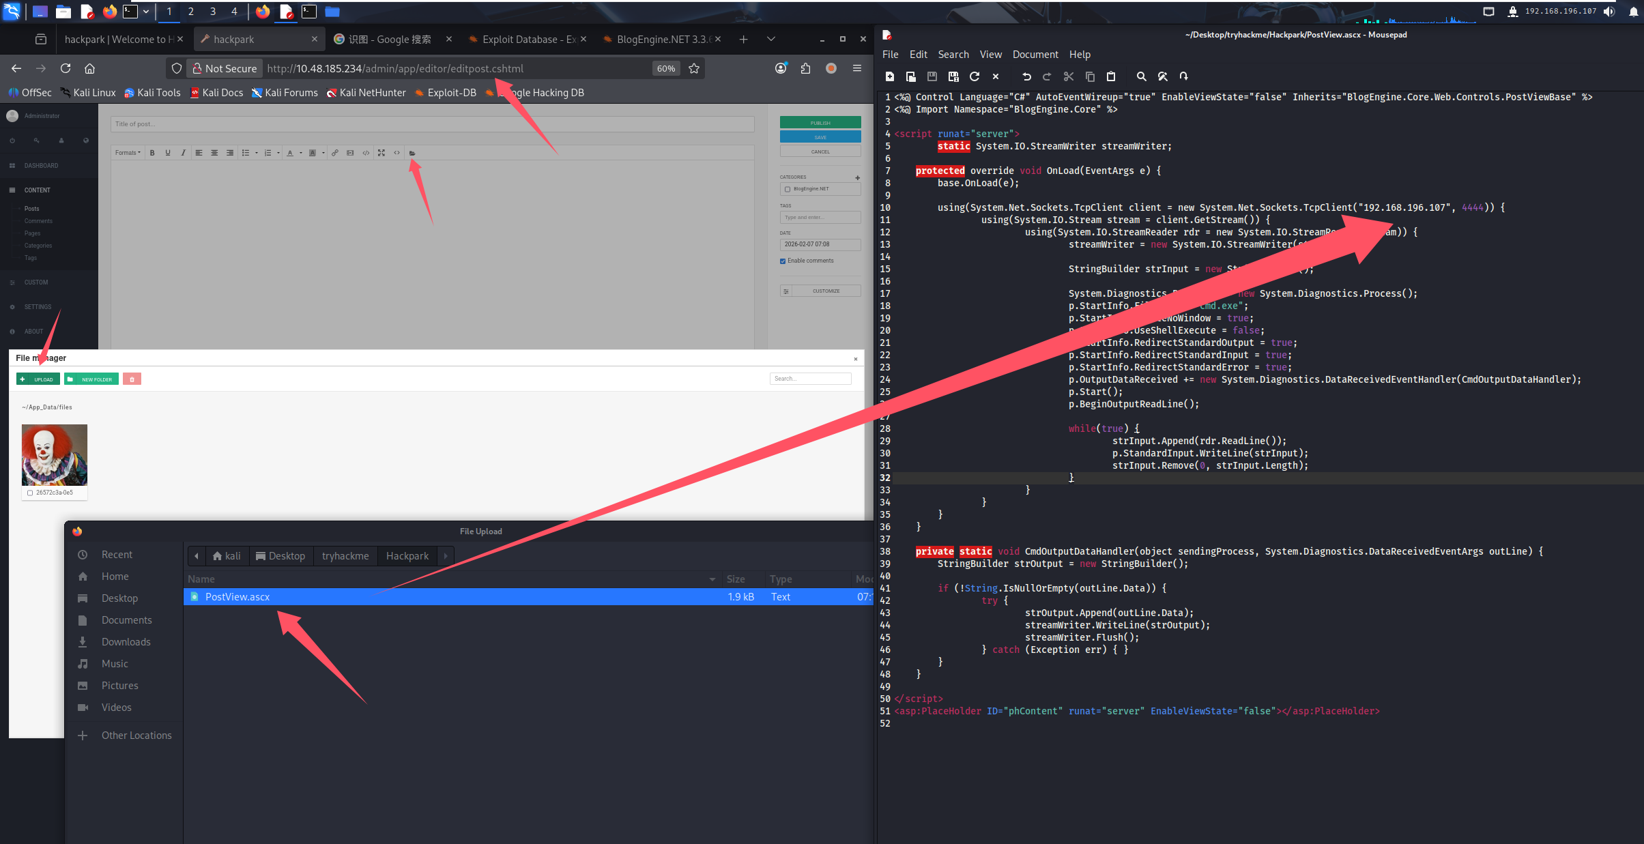The height and width of the screenshot is (844, 1644).
Task: Click Mousepad's New Document icon
Action: (x=889, y=76)
